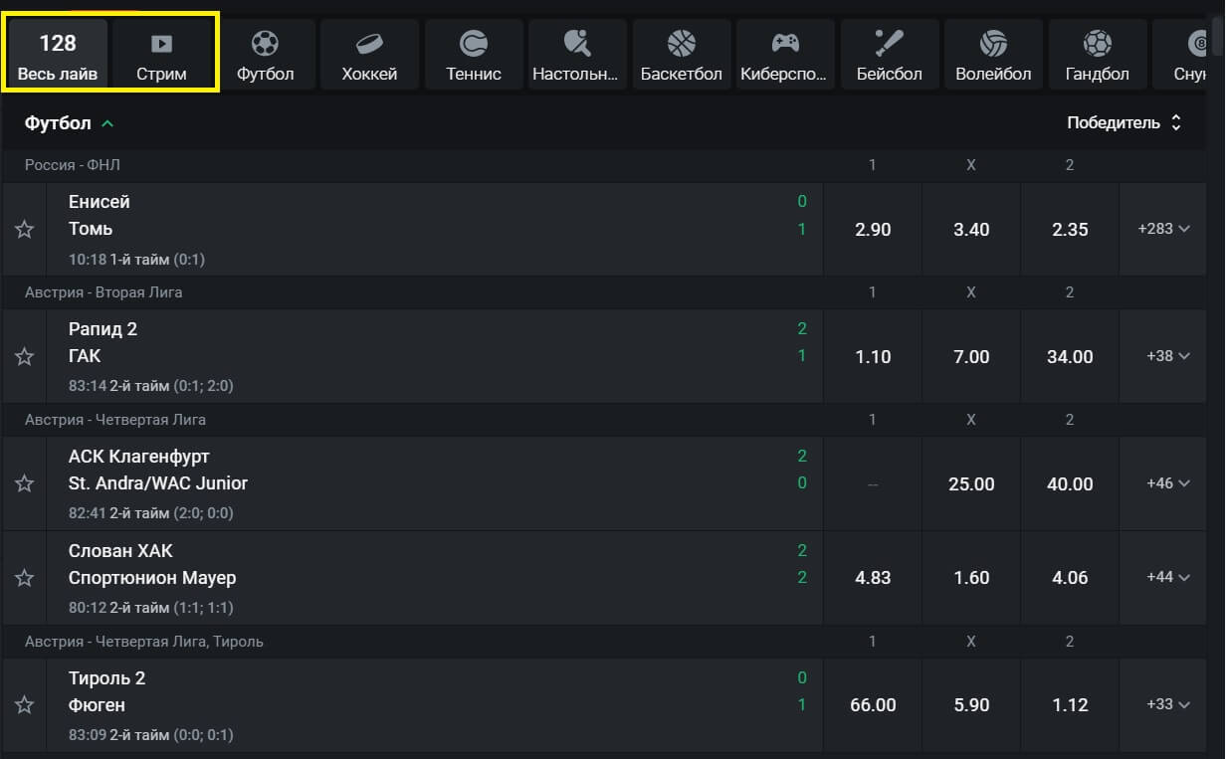
Task: Bet on odds 2.90 for Енисей win
Action: coord(873,230)
